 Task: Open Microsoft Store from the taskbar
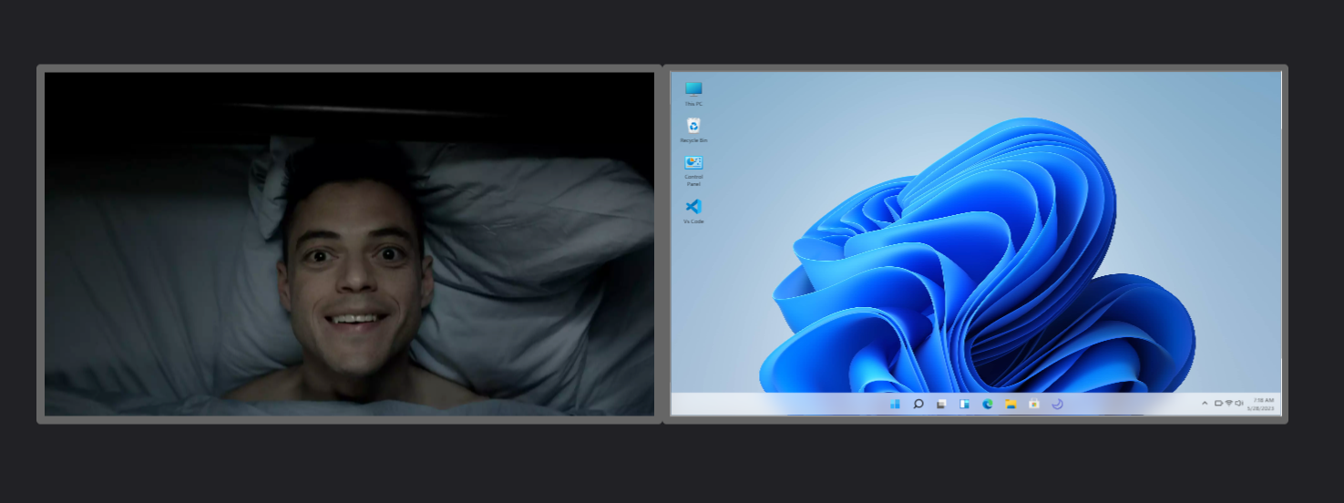click(1034, 404)
